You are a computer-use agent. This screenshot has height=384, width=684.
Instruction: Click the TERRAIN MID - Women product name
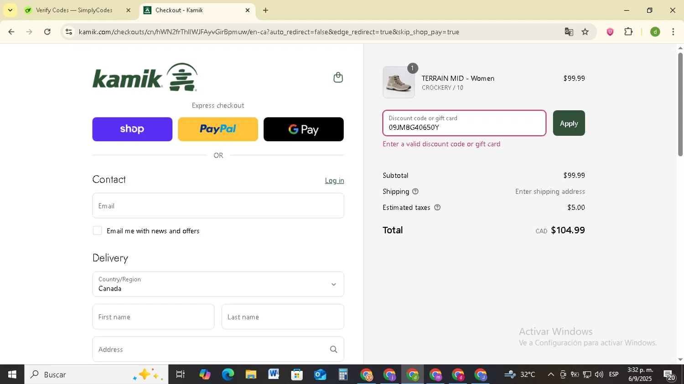tap(458, 78)
